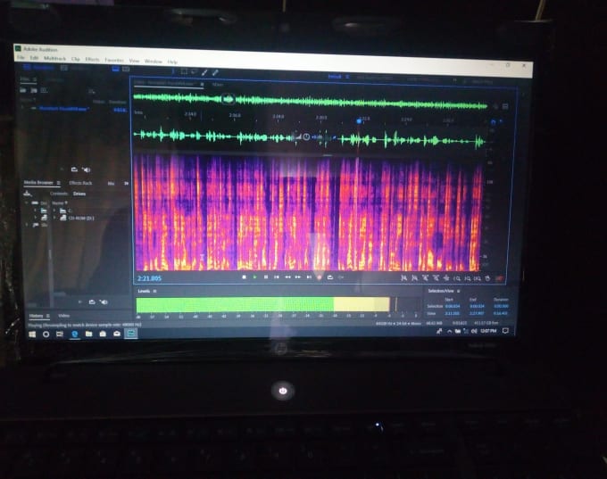The width and height of the screenshot is (607, 479).
Task: Open the Favorites menu
Action: pos(114,60)
